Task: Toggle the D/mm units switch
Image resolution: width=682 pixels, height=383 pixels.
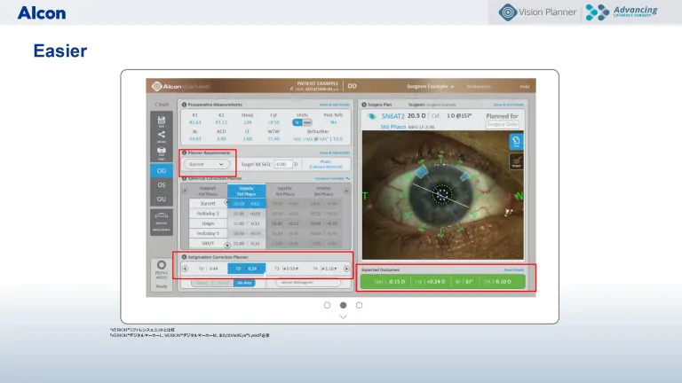Action: click(302, 123)
